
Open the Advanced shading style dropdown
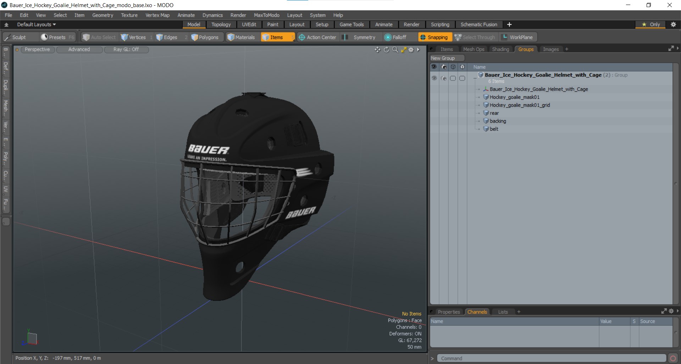[79, 49]
